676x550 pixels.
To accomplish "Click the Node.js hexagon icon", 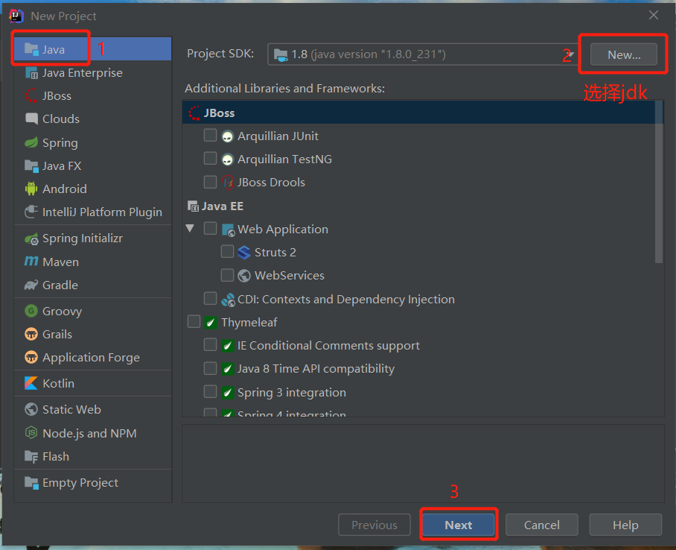I will 31,432.
